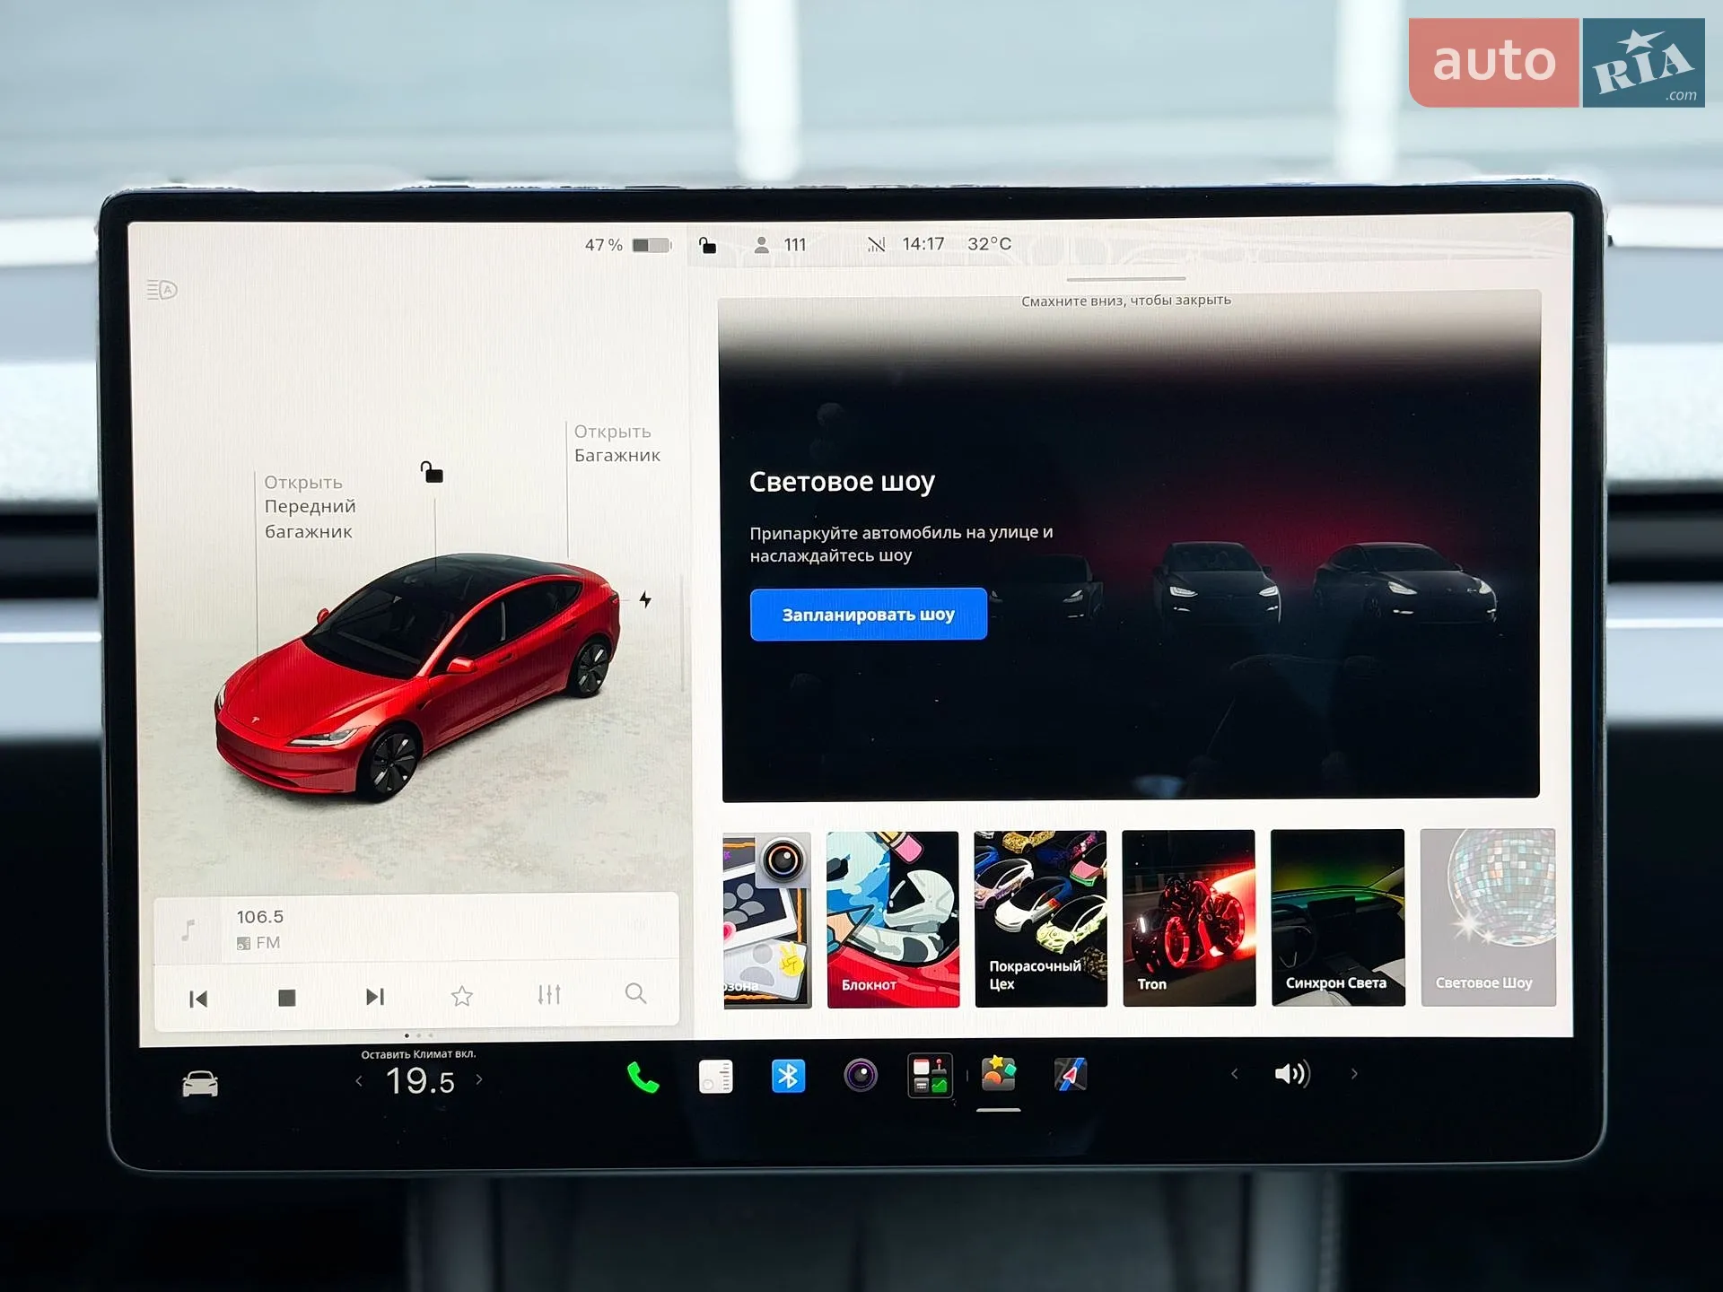
Task: Open the media player card app in dock
Action: pyautogui.click(x=715, y=1076)
